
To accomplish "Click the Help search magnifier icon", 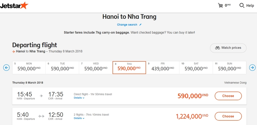I will click(x=242, y=5).
